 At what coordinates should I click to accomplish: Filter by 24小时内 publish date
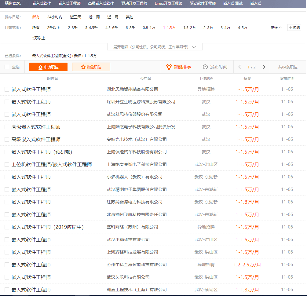(x=55, y=17)
